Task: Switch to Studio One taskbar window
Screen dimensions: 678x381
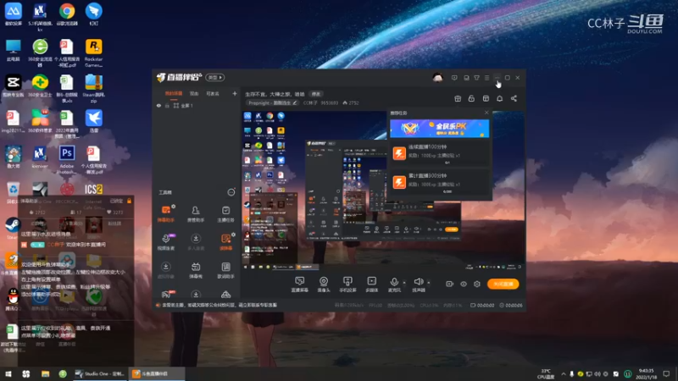Action: [x=99, y=373]
